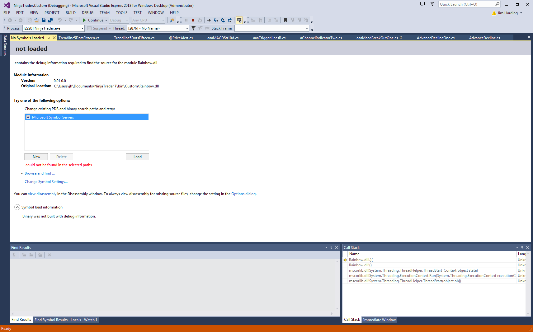Open the Options dialog link
The image size is (533, 332).
click(x=243, y=194)
